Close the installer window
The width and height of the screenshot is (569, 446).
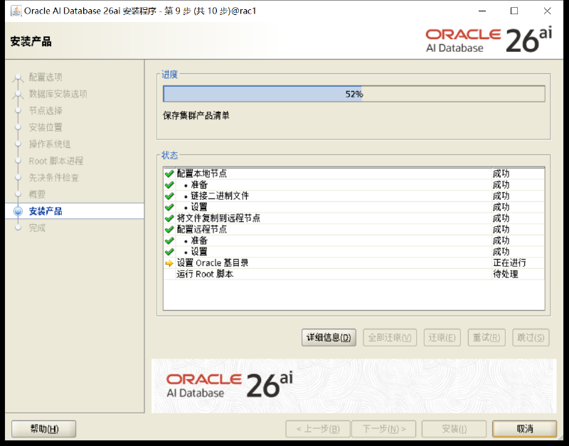pyautogui.click(x=547, y=11)
